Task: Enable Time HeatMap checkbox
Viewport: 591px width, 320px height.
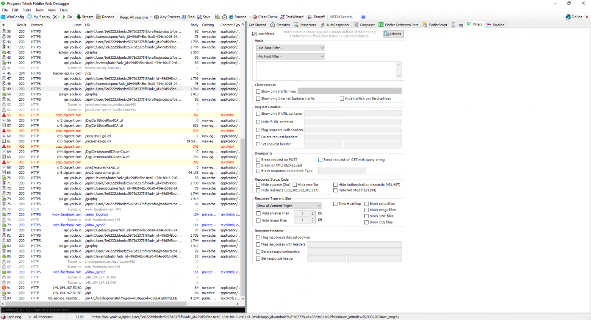Action: pyautogui.click(x=335, y=204)
